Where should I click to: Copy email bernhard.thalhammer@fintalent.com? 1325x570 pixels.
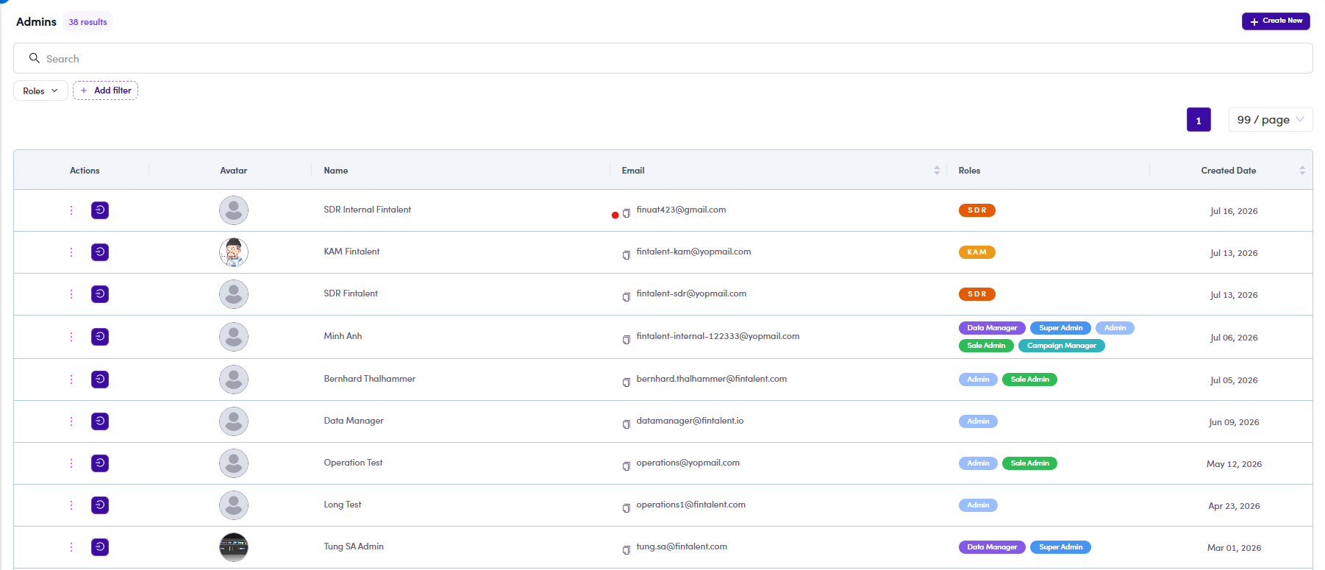click(x=626, y=382)
